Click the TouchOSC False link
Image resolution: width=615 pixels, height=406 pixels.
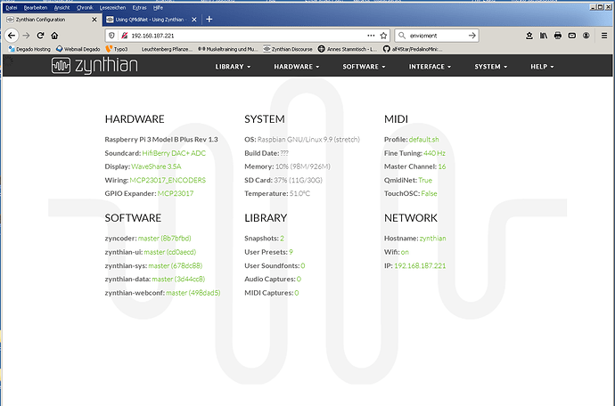[x=429, y=193]
